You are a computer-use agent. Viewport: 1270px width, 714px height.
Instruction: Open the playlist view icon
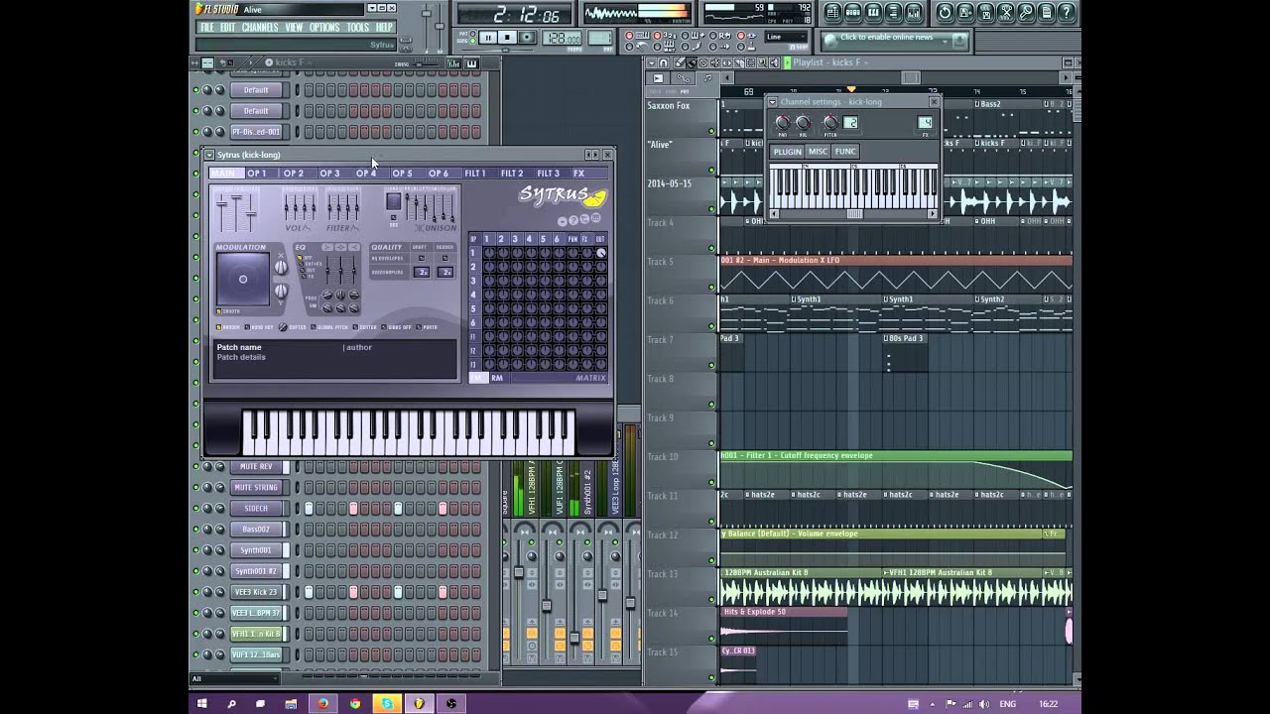pyautogui.click(x=833, y=12)
